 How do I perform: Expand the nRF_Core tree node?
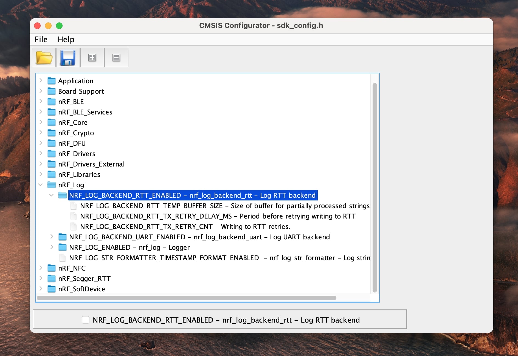click(x=41, y=122)
